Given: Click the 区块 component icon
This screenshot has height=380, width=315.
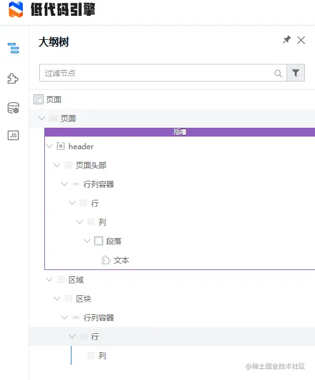Looking at the screenshot, I should pos(68,299).
